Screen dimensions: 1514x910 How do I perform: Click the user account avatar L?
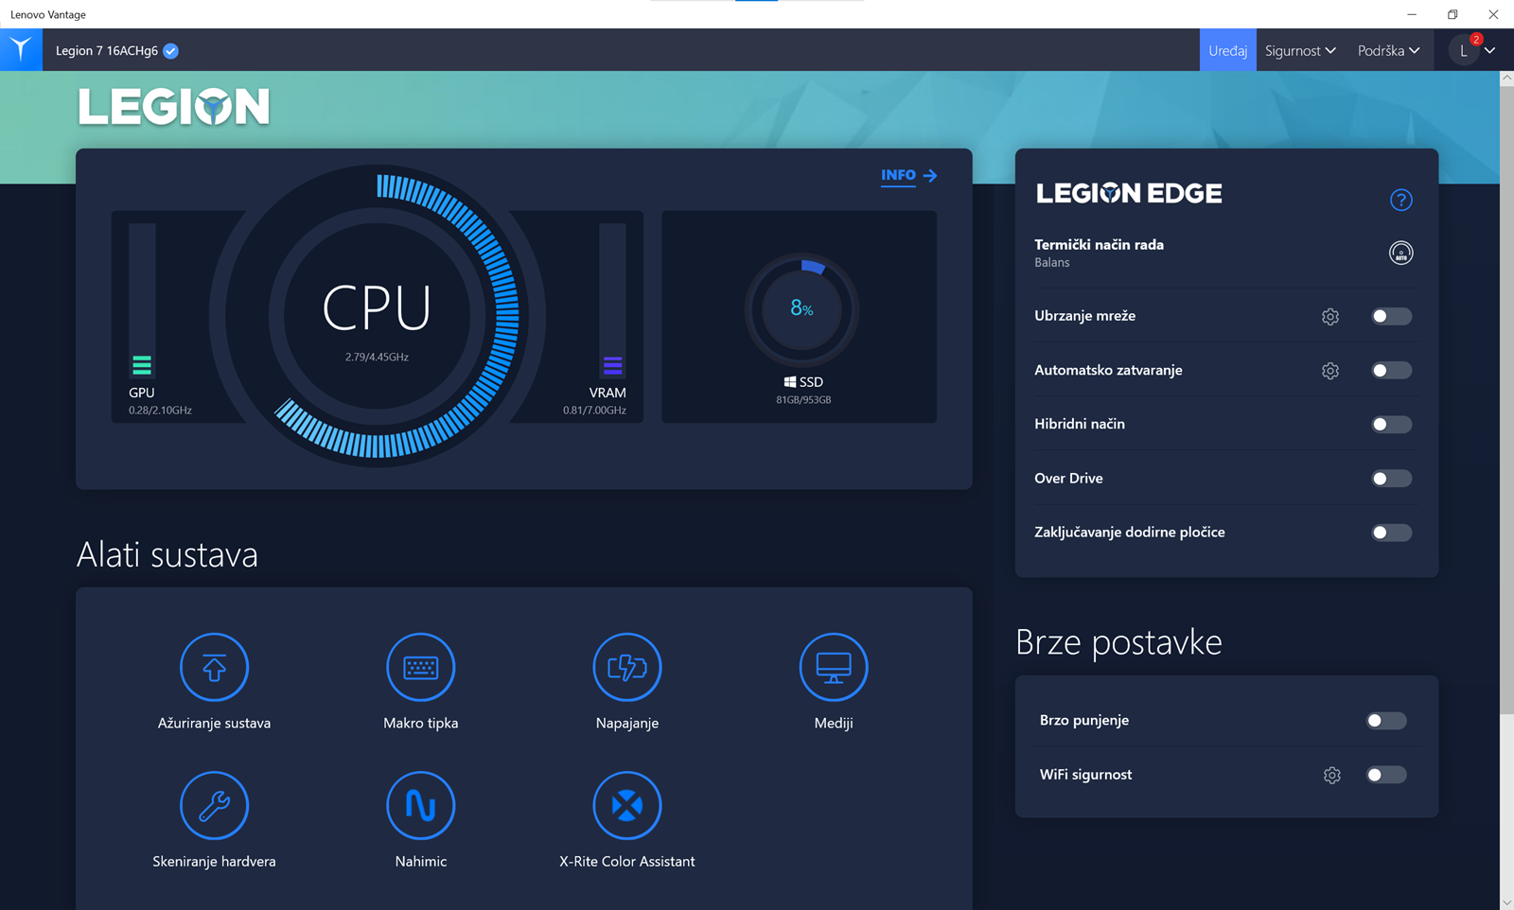(x=1463, y=51)
